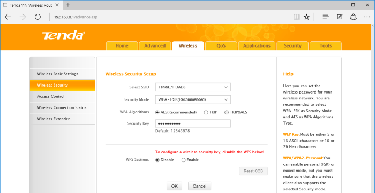Close the Tenda 11N Wireless Router tab

click(x=58, y=5)
